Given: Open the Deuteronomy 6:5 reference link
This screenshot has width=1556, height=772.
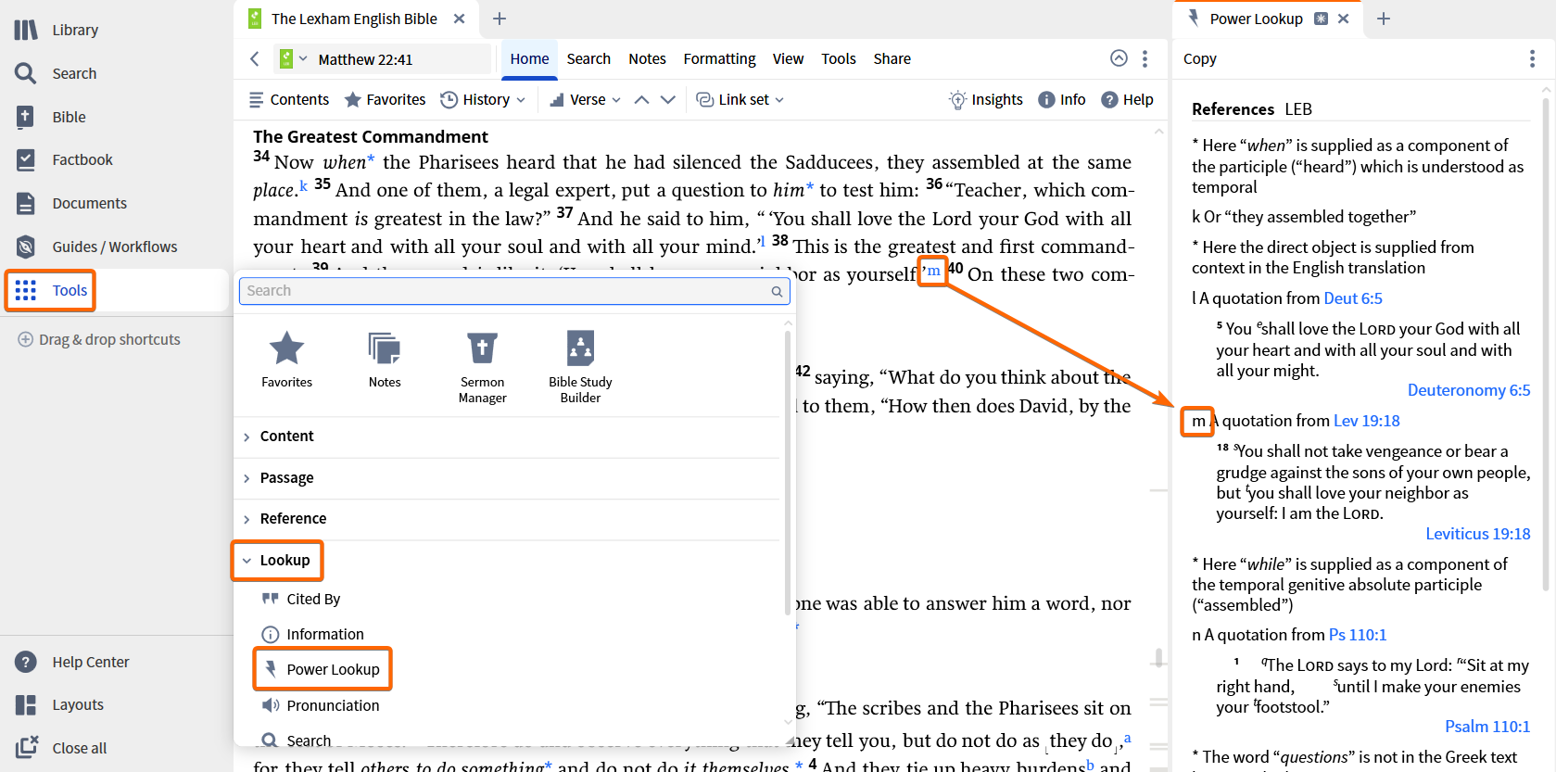Looking at the screenshot, I should 1469,390.
